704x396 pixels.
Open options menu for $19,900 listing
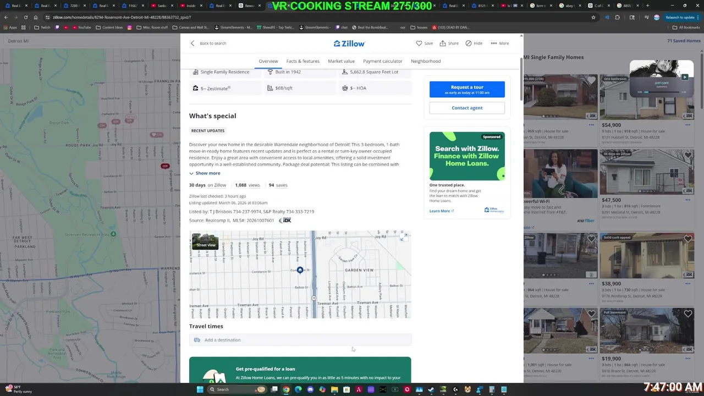point(687,359)
